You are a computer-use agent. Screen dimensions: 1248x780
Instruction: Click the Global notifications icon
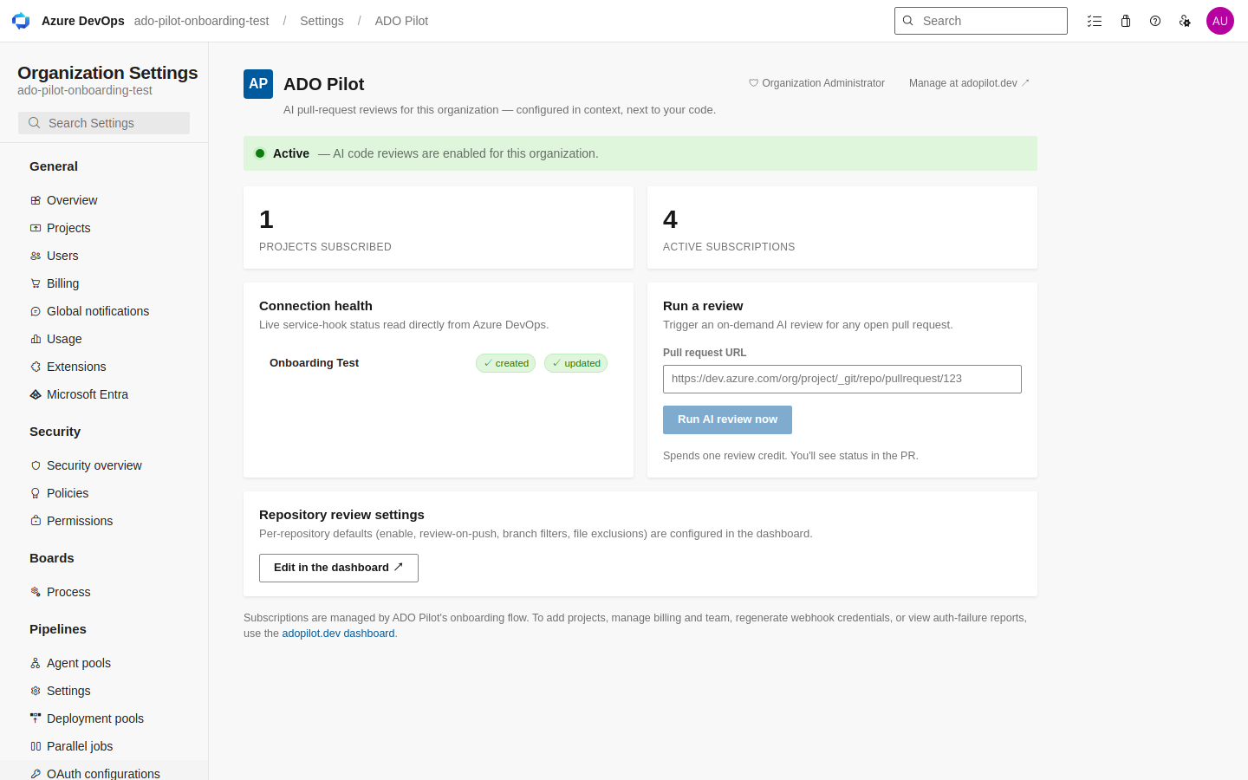36,311
